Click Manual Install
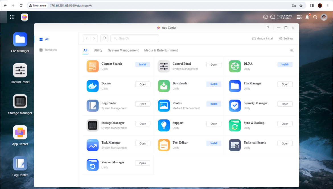Screen dimensions: 333x189 coord(263,38)
